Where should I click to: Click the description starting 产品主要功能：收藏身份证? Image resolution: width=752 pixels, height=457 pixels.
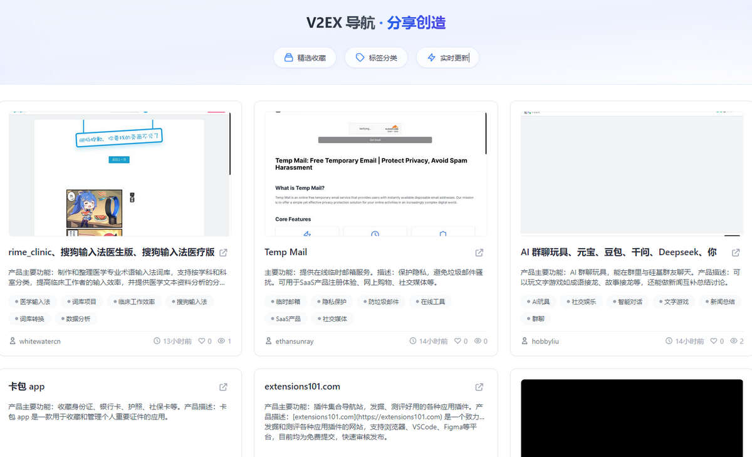tap(118, 412)
